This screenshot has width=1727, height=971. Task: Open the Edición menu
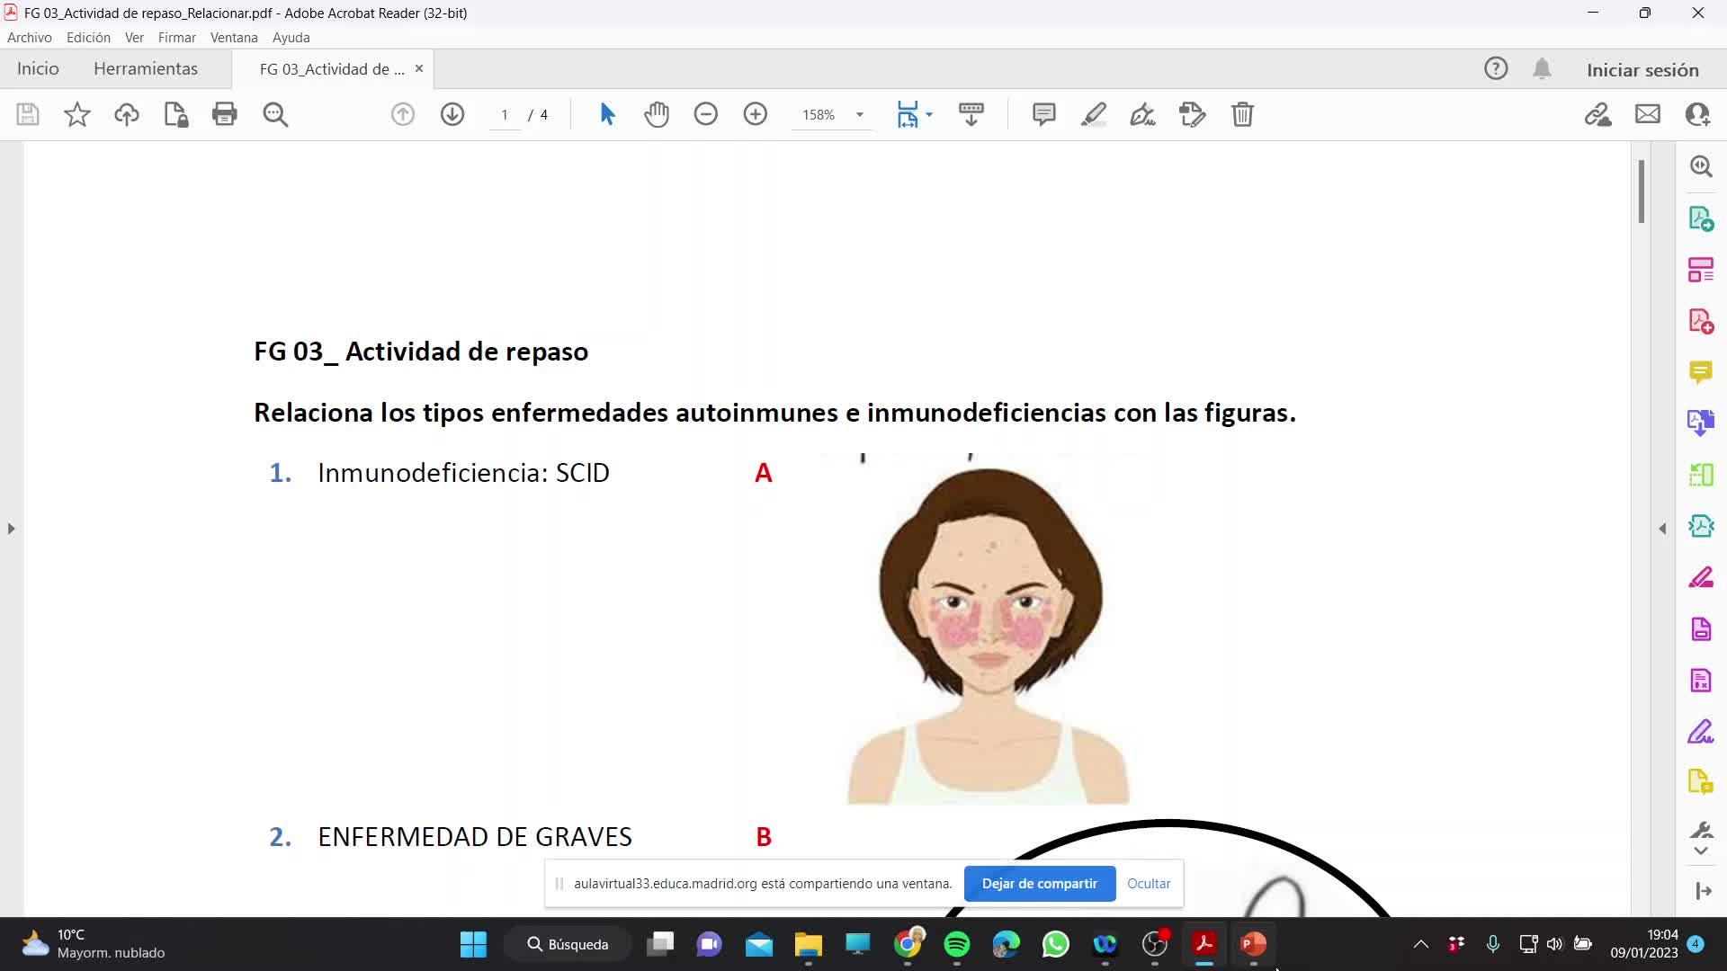[x=88, y=38]
